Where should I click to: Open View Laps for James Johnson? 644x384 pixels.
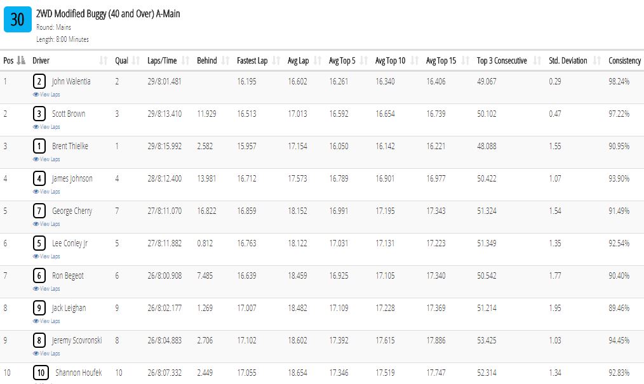pyautogui.click(x=46, y=192)
